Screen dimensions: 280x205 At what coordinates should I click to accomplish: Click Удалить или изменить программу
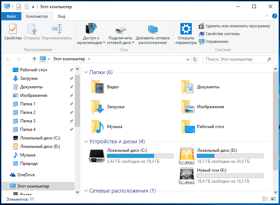[x=235, y=26]
